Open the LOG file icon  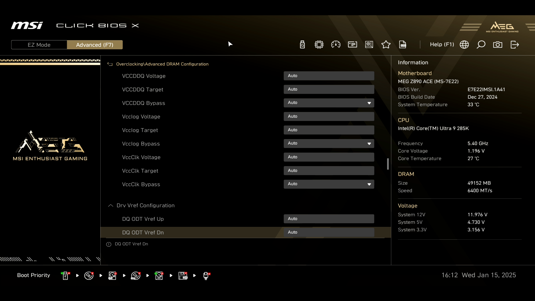[403, 45]
